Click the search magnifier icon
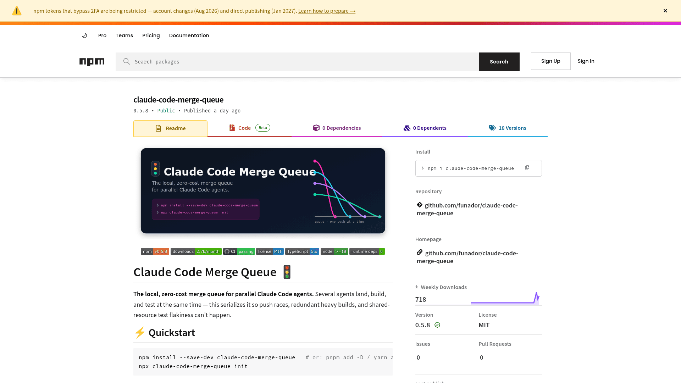The width and height of the screenshot is (681, 383). click(127, 61)
